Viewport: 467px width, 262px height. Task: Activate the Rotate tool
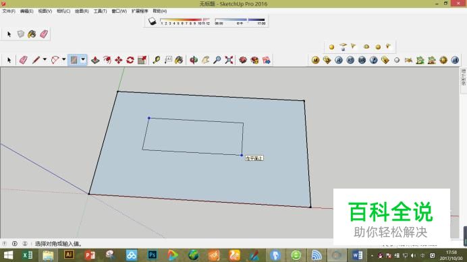[130, 60]
